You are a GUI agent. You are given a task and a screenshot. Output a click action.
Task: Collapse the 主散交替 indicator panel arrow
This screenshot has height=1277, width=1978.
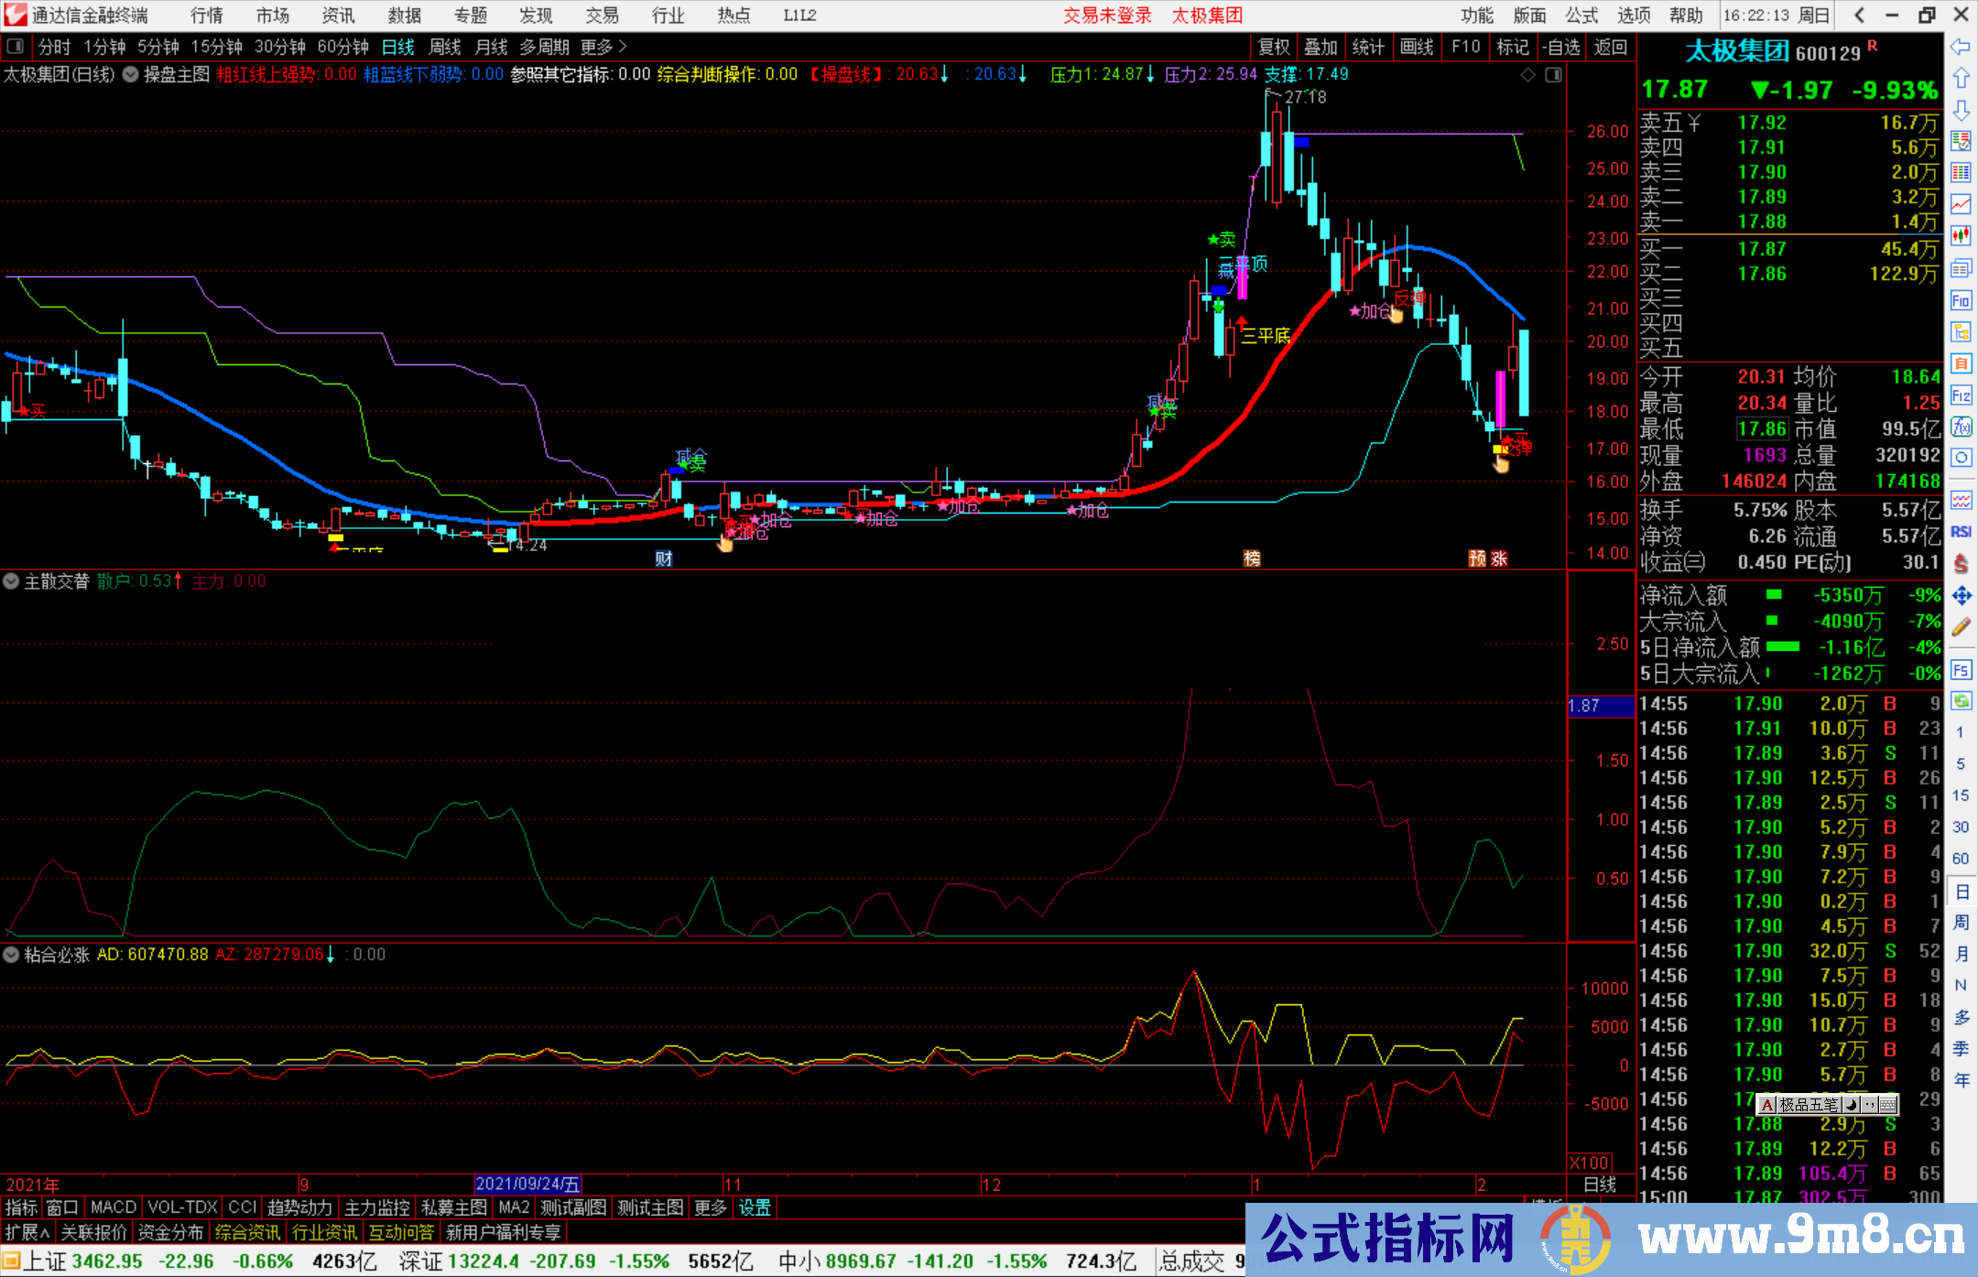point(12,580)
